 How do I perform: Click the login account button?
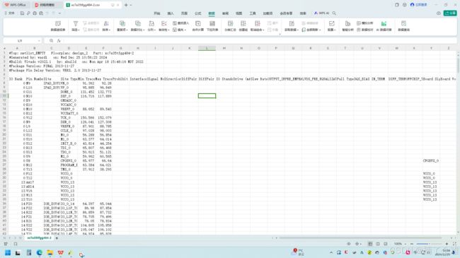pyautogui.click(x=419, y=5)
